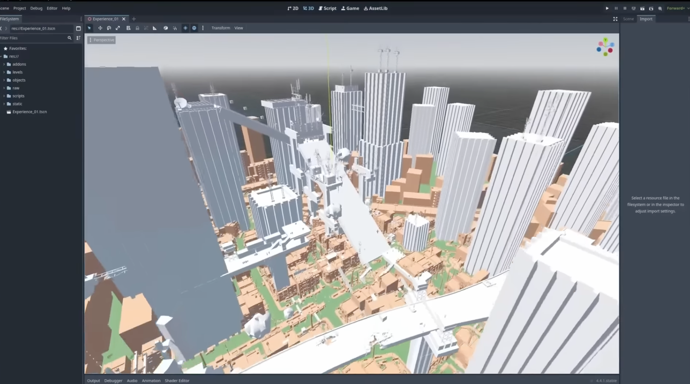Open the Perspective view menu

[x=101, y=40]
